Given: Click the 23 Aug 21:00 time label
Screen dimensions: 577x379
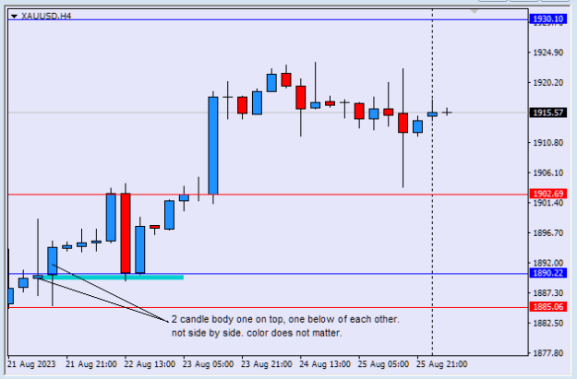Looking at the screenshot, I should click(267, 364).
